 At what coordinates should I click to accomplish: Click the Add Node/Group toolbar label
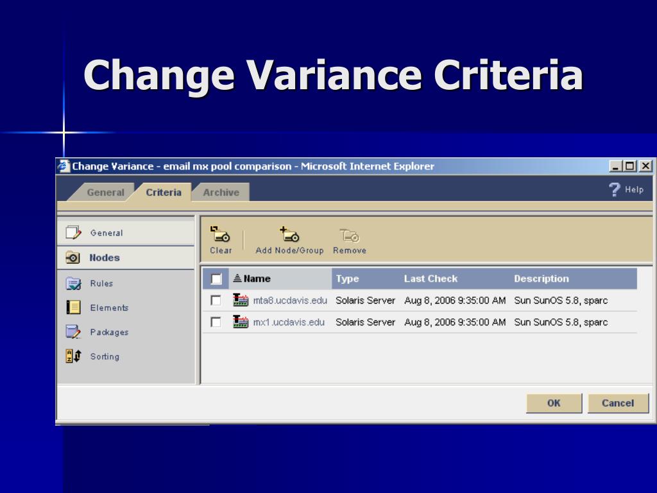289,250
